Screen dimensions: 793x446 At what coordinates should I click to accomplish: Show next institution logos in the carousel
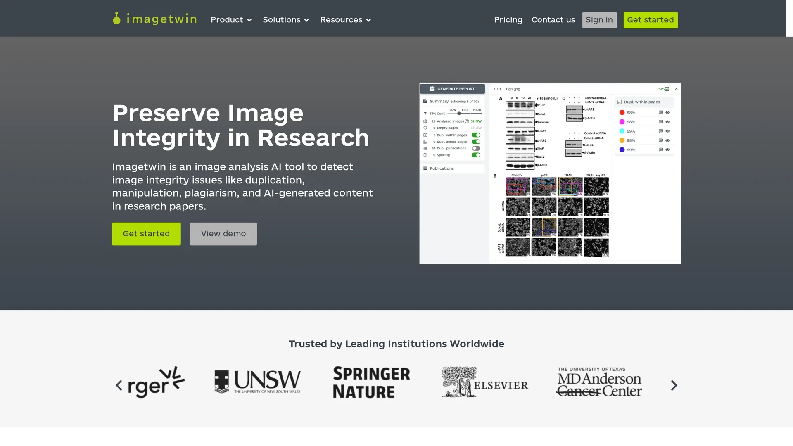pyautogui.click(x=674, y=385)
